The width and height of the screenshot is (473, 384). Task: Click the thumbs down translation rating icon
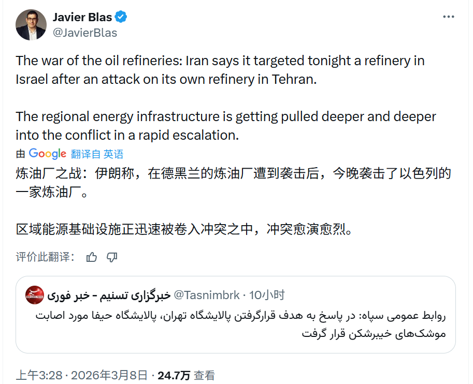coord(111,257)
